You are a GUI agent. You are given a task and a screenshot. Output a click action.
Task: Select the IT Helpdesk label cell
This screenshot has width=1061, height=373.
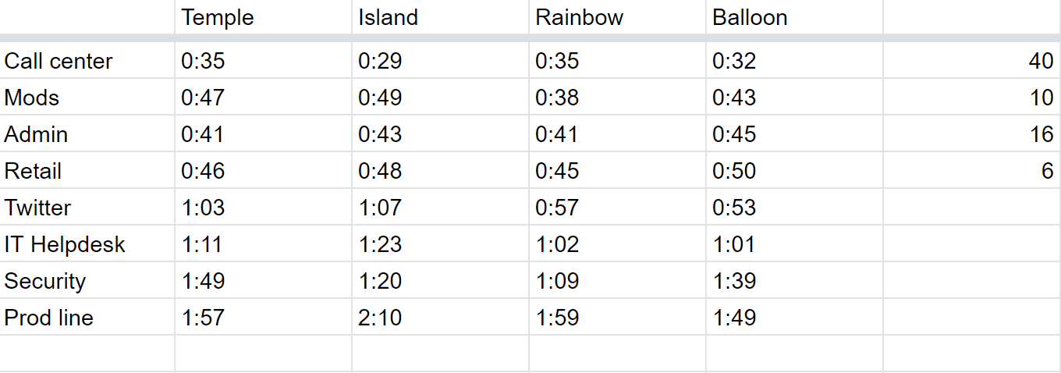87,244
